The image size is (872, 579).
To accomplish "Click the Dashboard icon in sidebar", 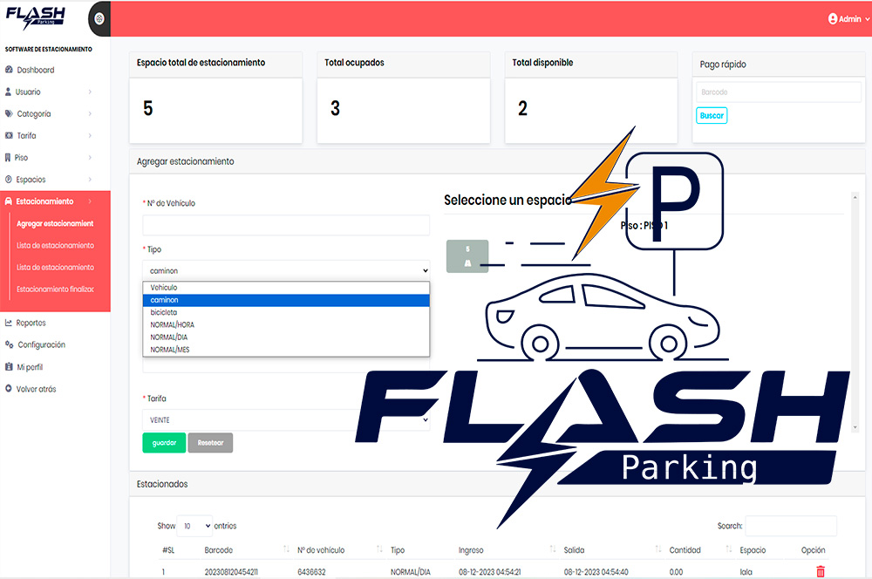I will pyautogui.click(x=9, y=70).
